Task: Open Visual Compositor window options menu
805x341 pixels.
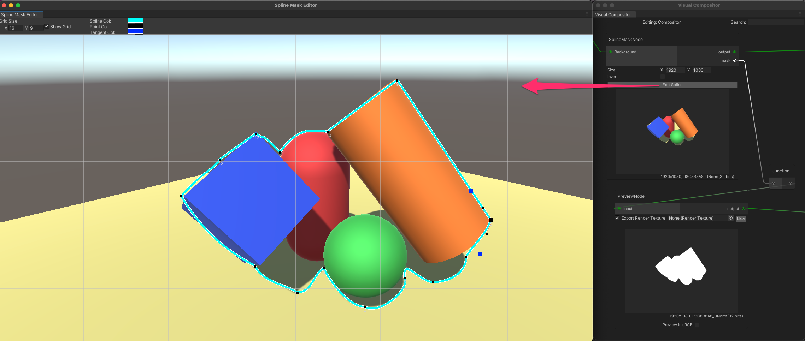Action: [800, 14]
